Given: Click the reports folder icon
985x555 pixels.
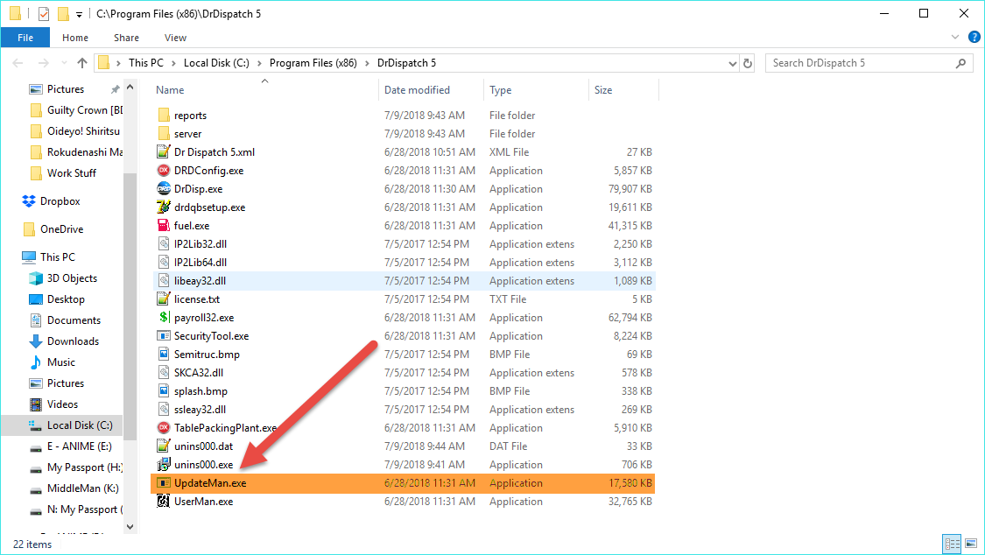Looking at the screenshot, I should [x=164, y=115].
